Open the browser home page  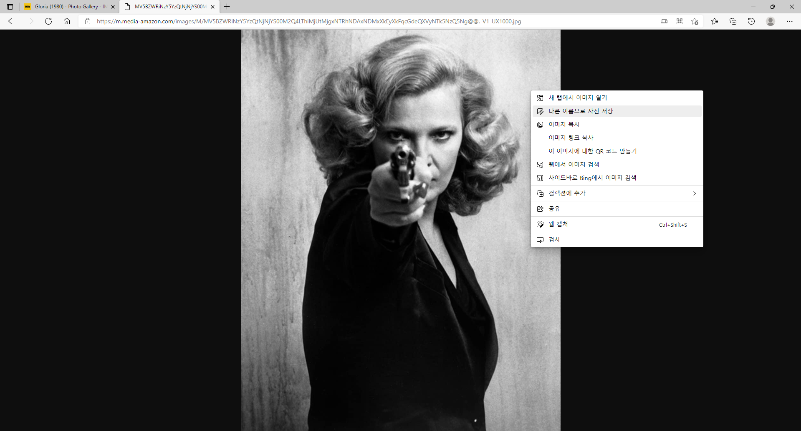[x=67, y=21]
